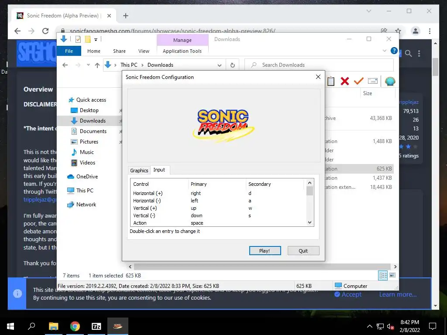
Task: Click the Primary column header
Action: coord(217,184)
